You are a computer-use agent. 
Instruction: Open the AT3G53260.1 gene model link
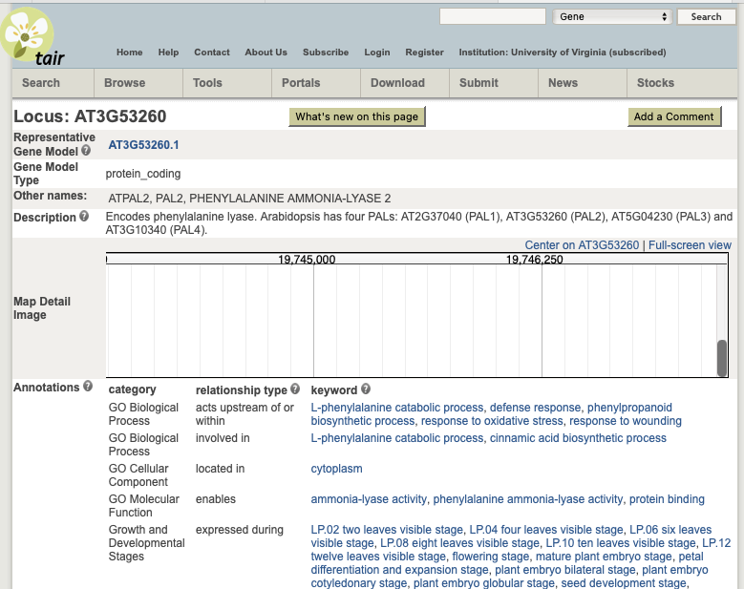tap(143, 145)
